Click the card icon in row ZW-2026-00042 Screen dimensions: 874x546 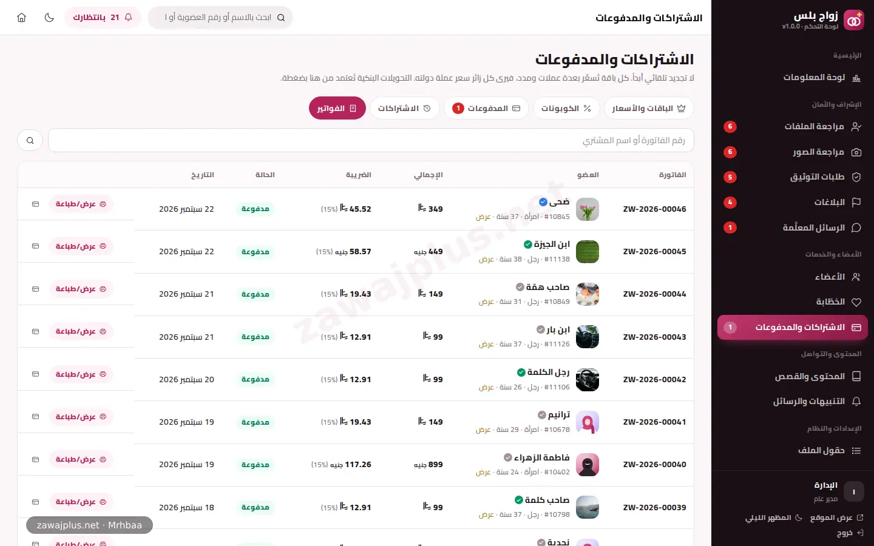(35, 375)
